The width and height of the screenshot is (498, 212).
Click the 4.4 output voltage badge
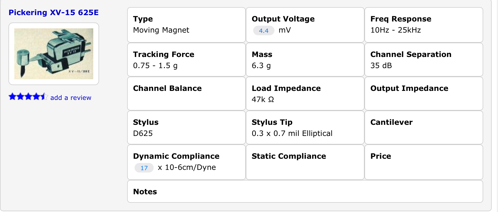[264, 30]
